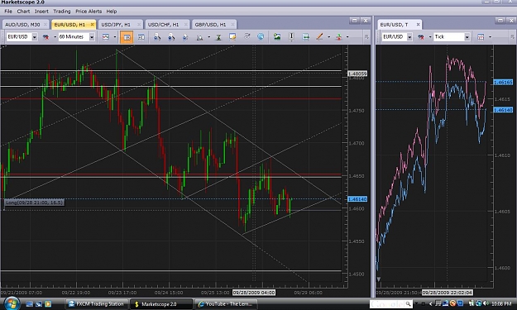Close the AUD/USD, M30 tab
This screenshot has height=310, width=517.
coord(45,25)
